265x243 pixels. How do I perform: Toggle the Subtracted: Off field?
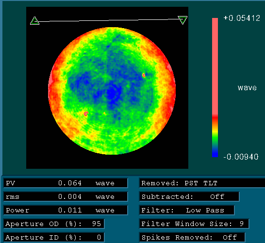[189, 196]
